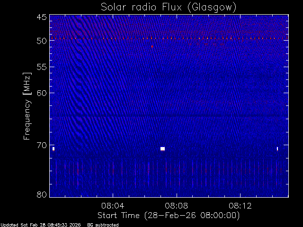Select the 70 frequency tick label
This screenshot has height=227, width=303.
42,145
